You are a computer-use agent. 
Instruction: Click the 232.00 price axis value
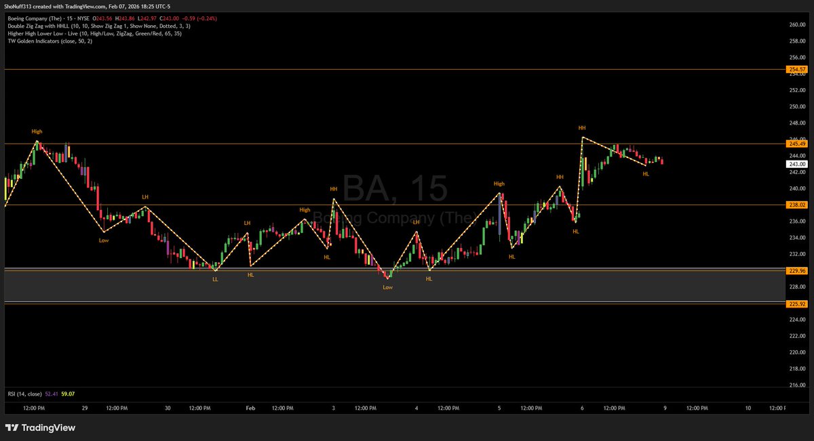click(797, 254)
